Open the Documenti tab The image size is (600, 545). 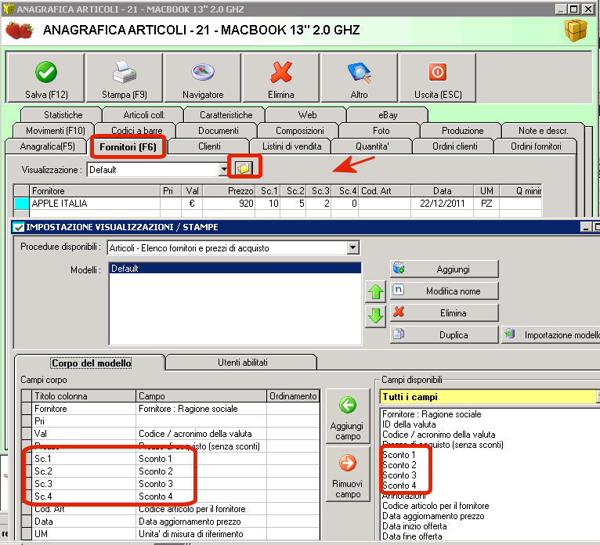point(218,131)
